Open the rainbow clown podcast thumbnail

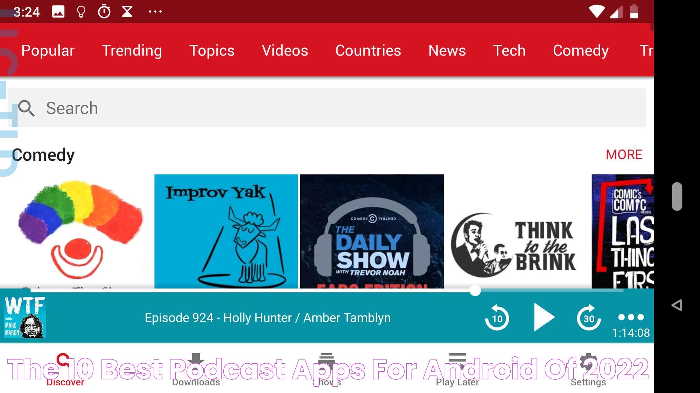80,231
